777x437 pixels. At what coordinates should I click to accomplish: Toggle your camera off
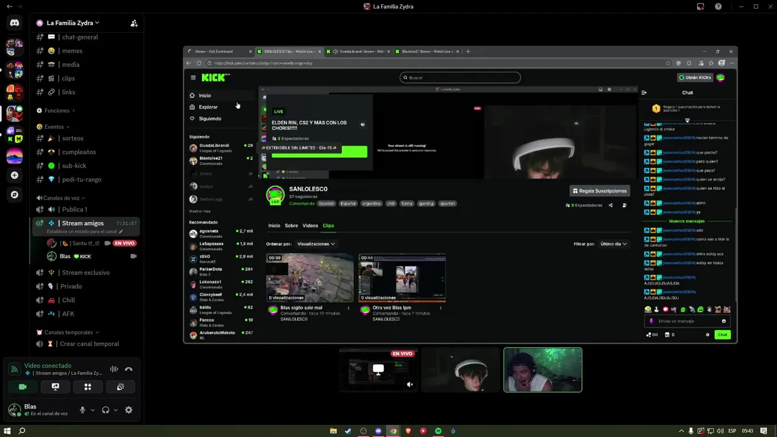click(22, 387)
